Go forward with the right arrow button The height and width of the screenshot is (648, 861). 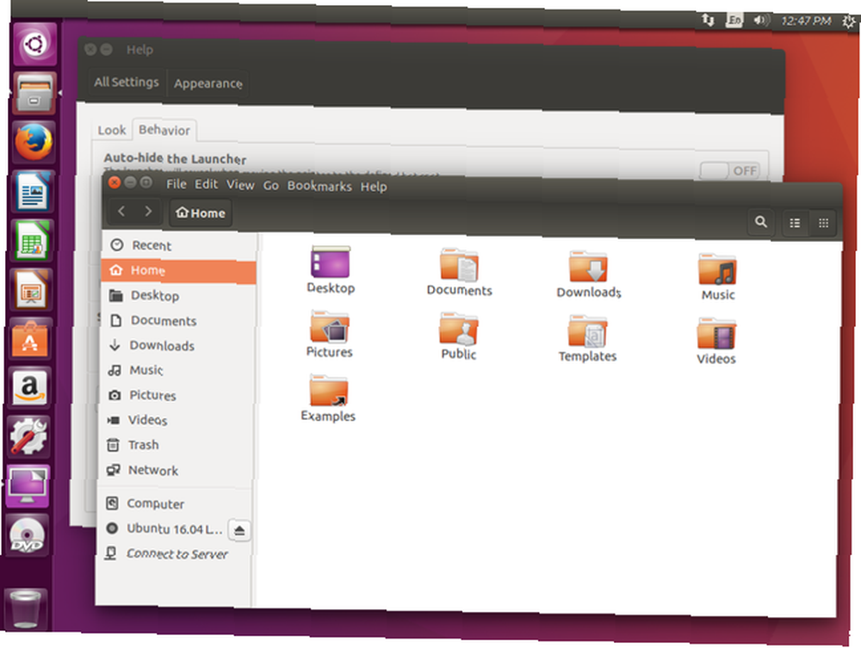(148, 211)
